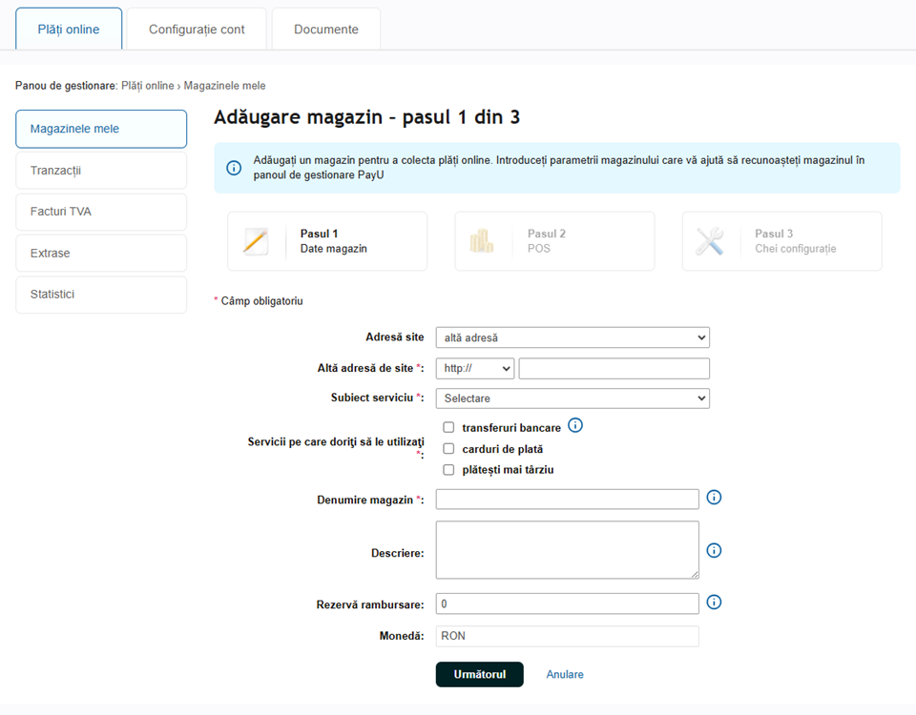Open Tranzacții in the left sidebar
916x715 pixels.
(101, 171)
